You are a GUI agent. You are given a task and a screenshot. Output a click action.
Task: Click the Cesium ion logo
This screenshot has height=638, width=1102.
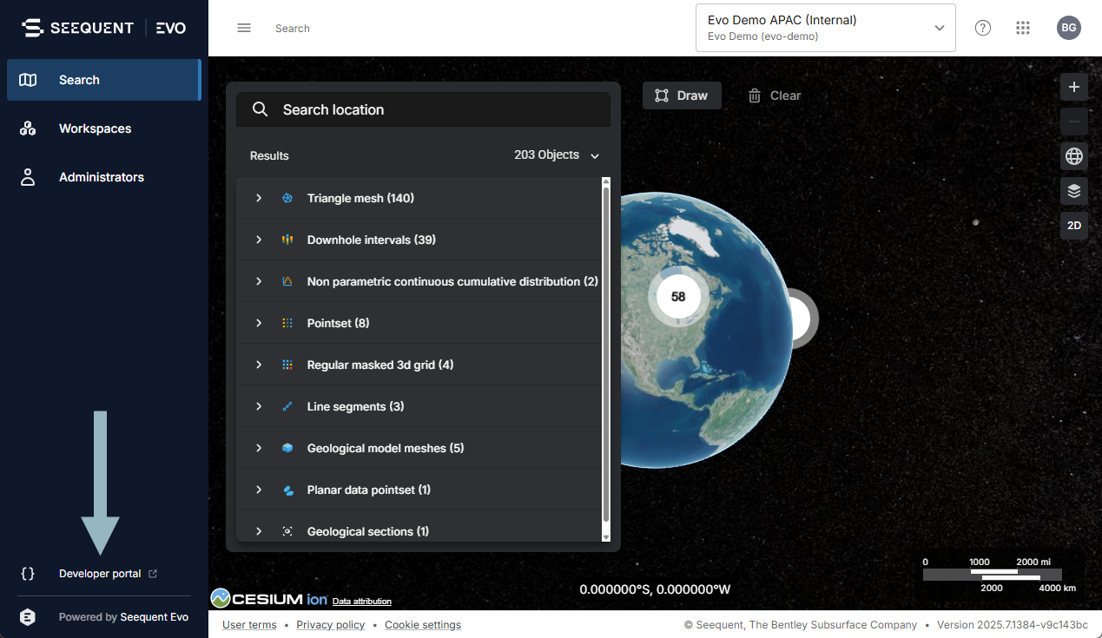(x=269, y=598)
